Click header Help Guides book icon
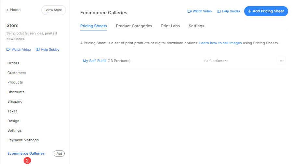Image resolution: width=292 pixels, height=167 pixels. [219, 11]
